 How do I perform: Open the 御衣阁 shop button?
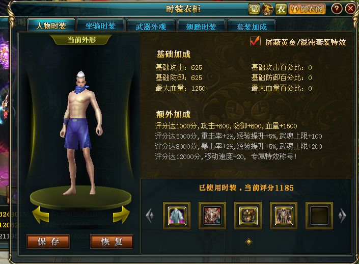coord(307,9)
